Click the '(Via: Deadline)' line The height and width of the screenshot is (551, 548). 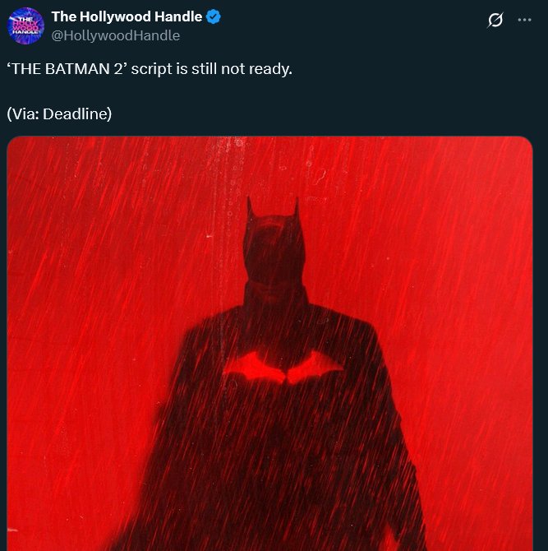pyautogui.click(x=59, y=113)
